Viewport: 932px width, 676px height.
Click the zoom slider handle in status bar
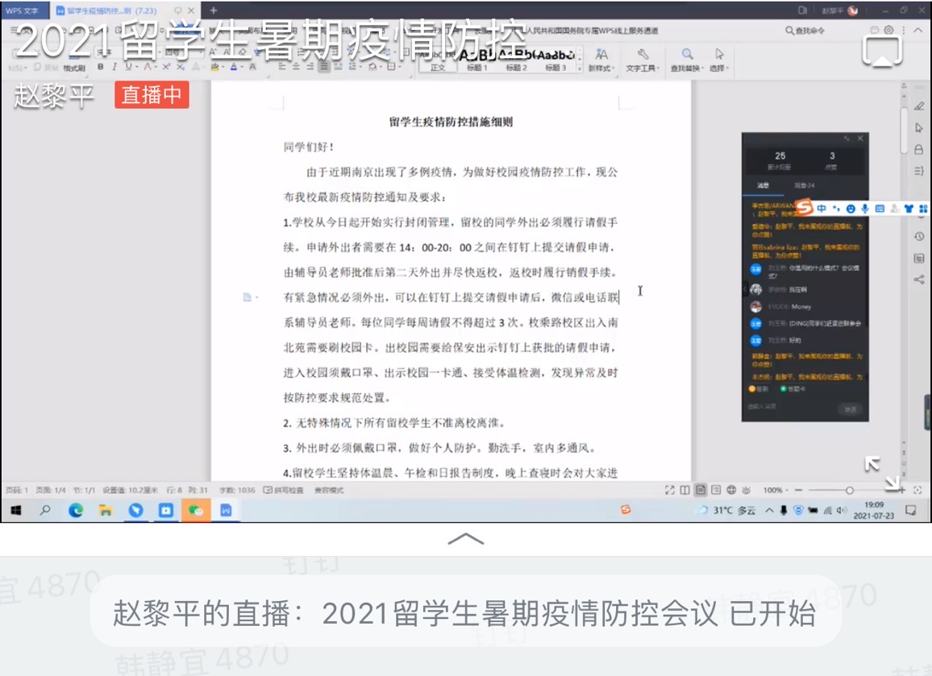pos(850,490)
